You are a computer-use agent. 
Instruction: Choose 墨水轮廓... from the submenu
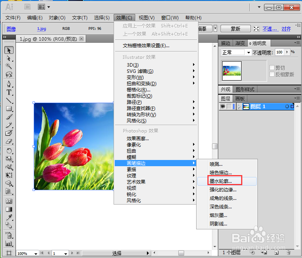(227, 181)
